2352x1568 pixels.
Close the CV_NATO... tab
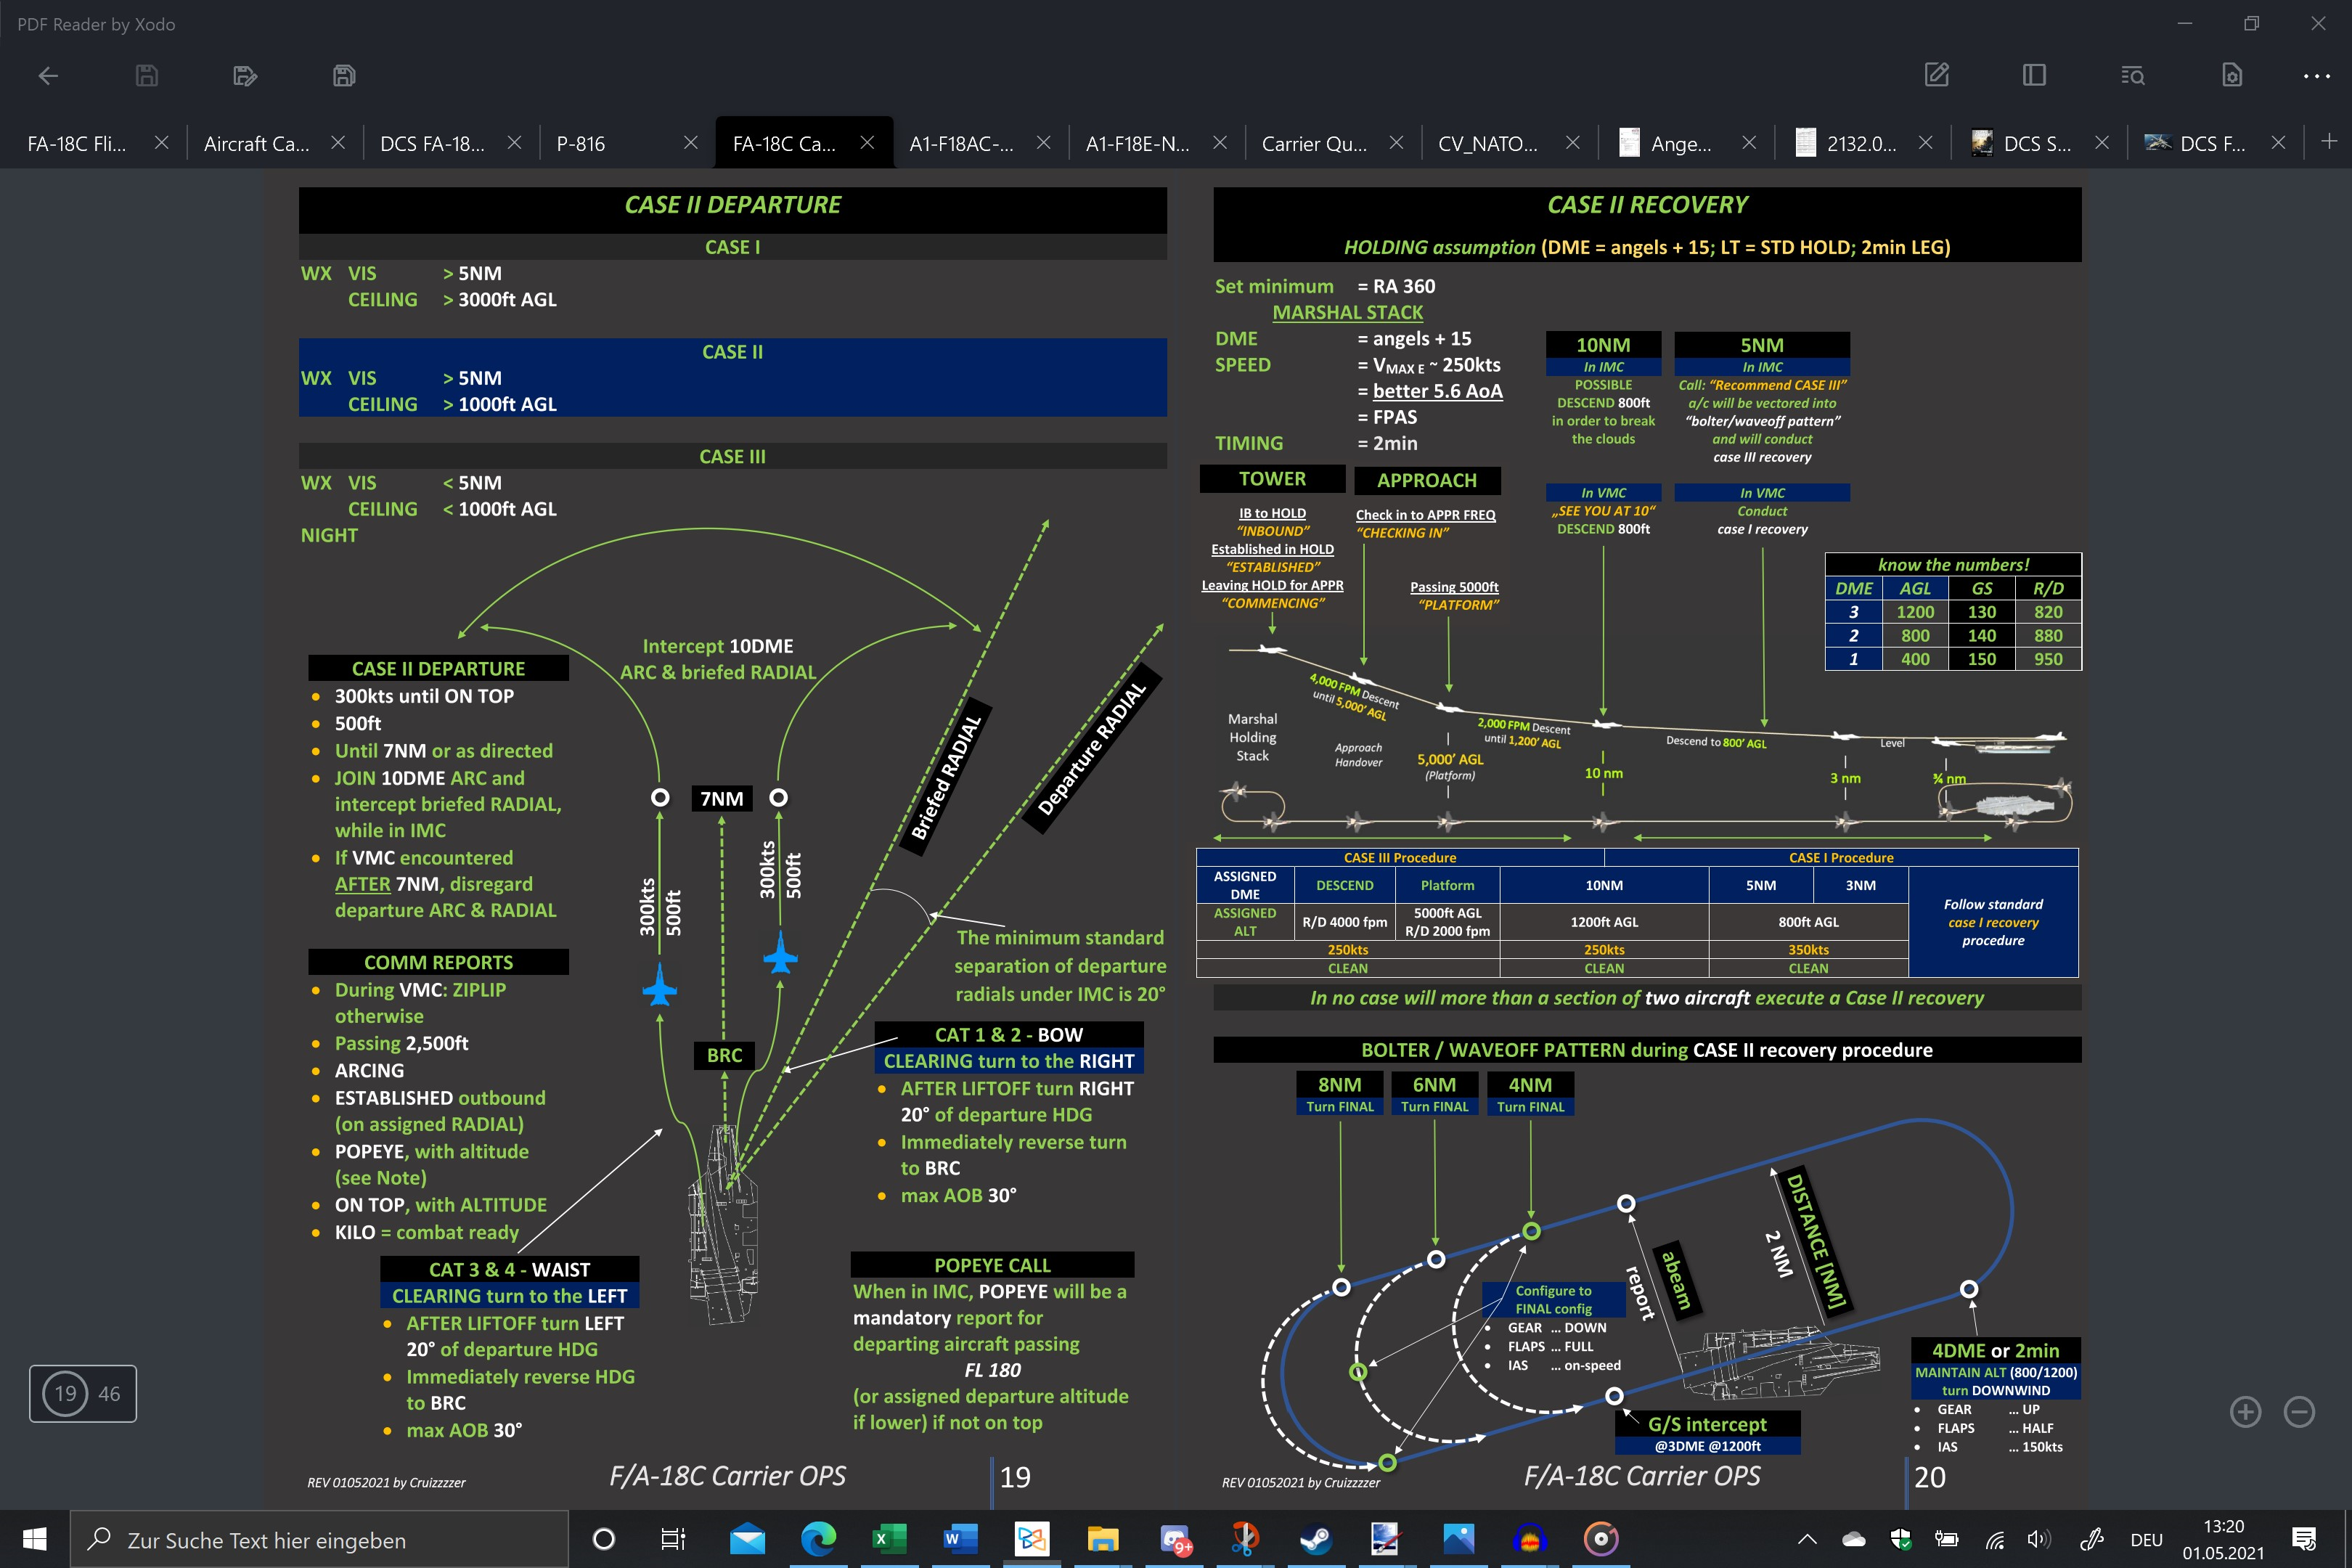click(1573, 143)
